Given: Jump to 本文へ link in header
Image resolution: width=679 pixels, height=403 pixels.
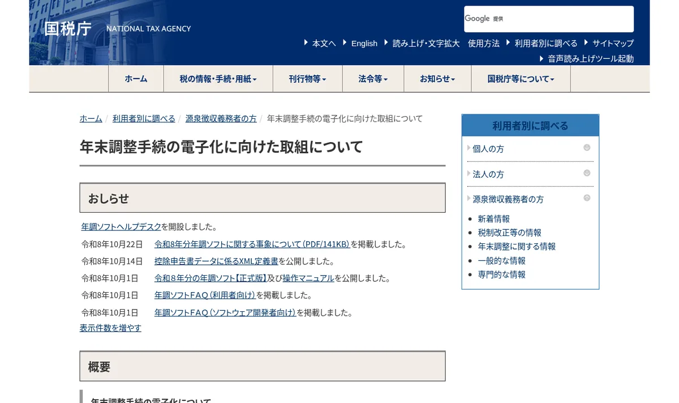Looking at the screenshot, I should click(x=324, y=43).
